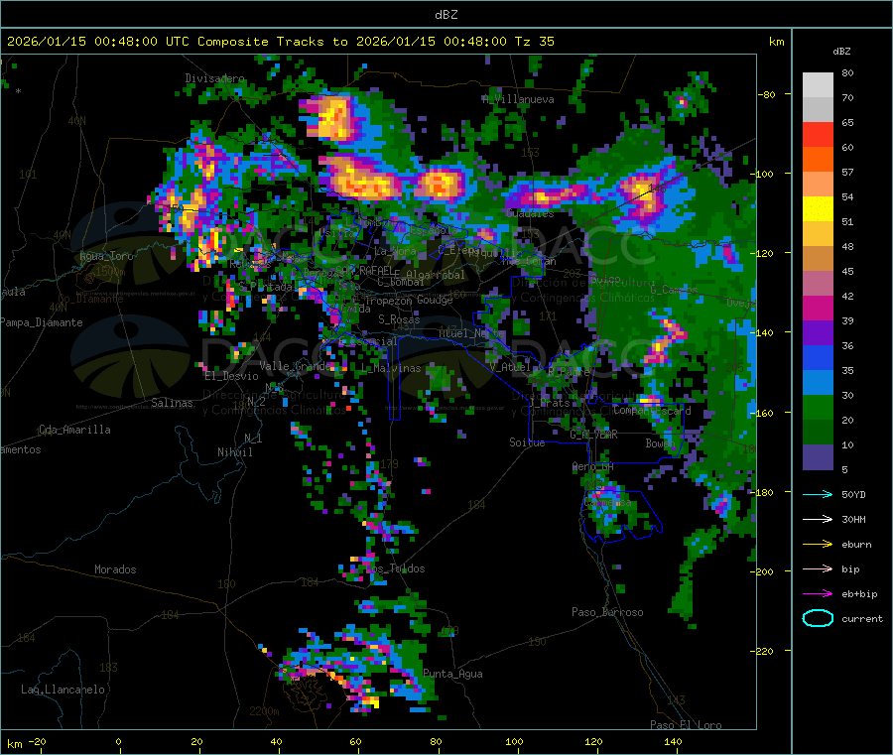Click the -220 km axis label
Screen dimensions: 893x755
coord(764,652)
